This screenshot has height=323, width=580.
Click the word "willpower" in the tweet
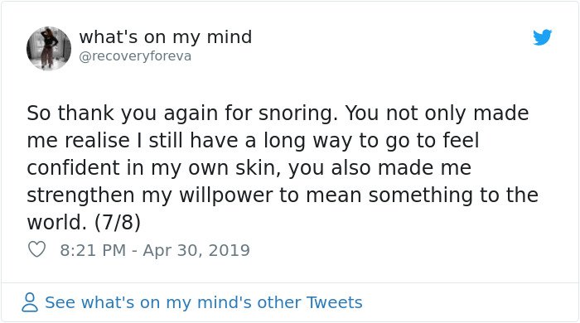(x=226, y=195)
